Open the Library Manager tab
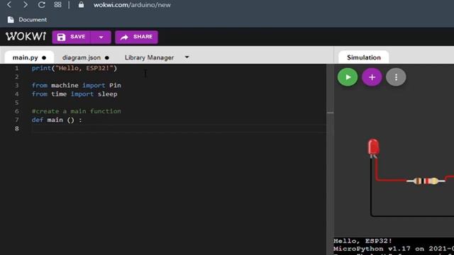This screenshot has width=454, height=255. (149, 57)
